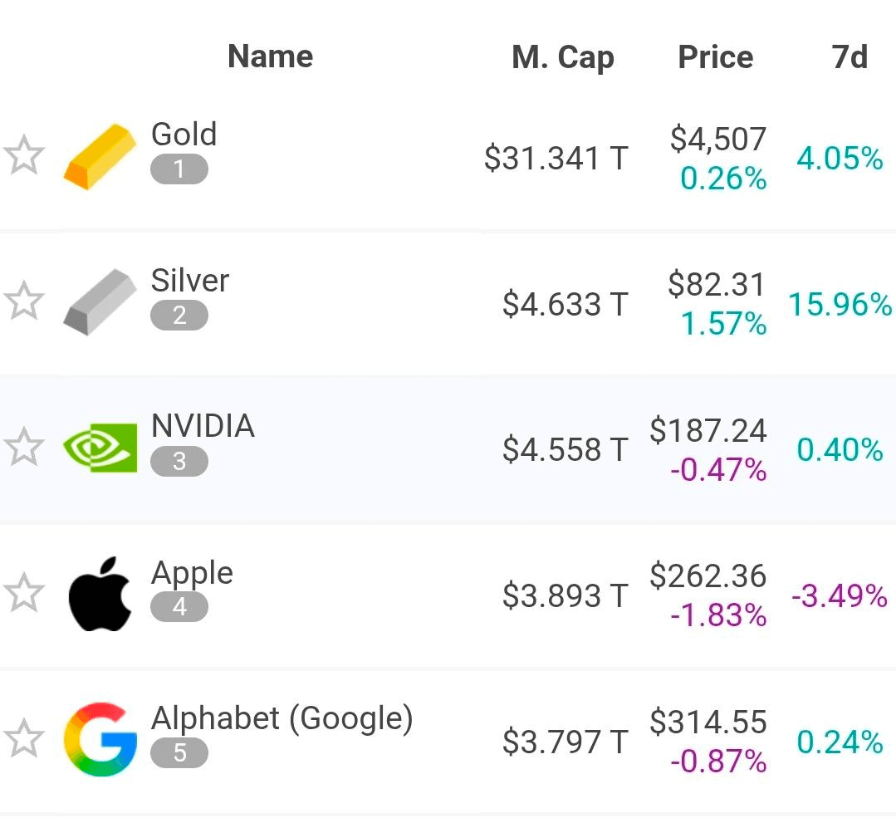Toggle the favorite star for Silver

24,301
